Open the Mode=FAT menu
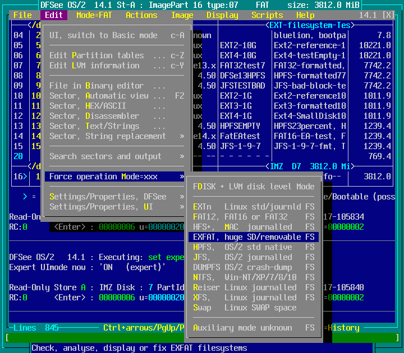Image resolution: width=404 pixels, height=353 pixels. point(94,15)
